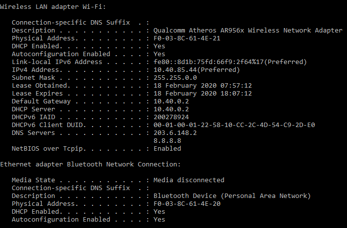Click the Bluetooth Device (Personal Area Network) description
The image size is (347, 228).
point(232,196)
